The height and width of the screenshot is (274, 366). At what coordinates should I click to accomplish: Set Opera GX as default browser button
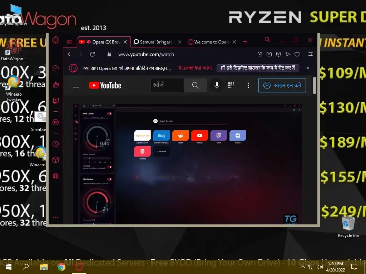pos(258,68)
